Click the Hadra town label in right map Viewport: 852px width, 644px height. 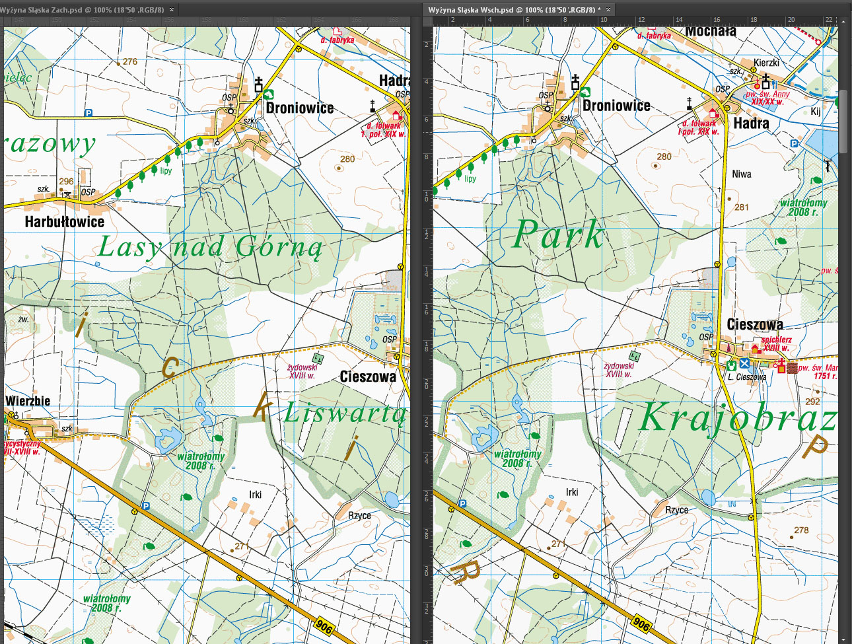pyautogui.click(x=751, y=124)
